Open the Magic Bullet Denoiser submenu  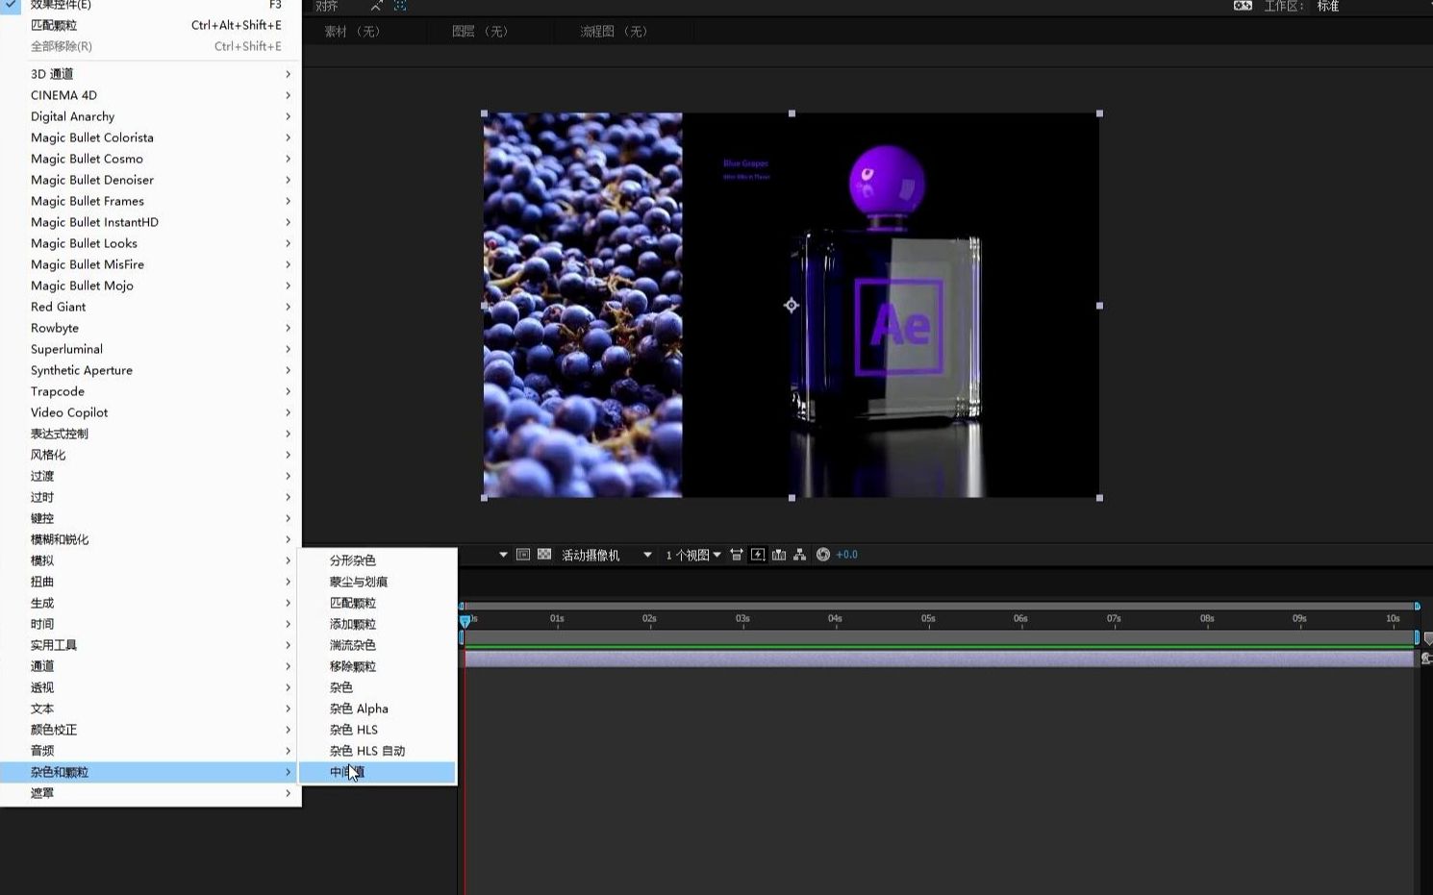point(151,180)
